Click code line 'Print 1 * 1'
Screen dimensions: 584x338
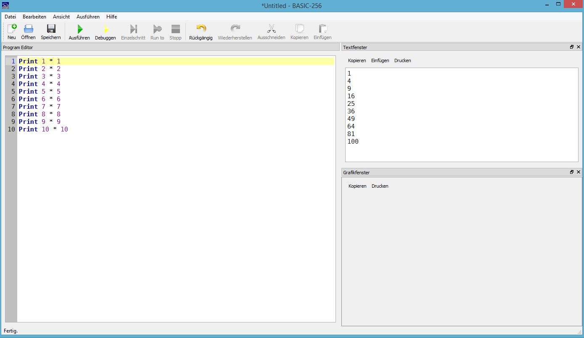pos(40,61)
